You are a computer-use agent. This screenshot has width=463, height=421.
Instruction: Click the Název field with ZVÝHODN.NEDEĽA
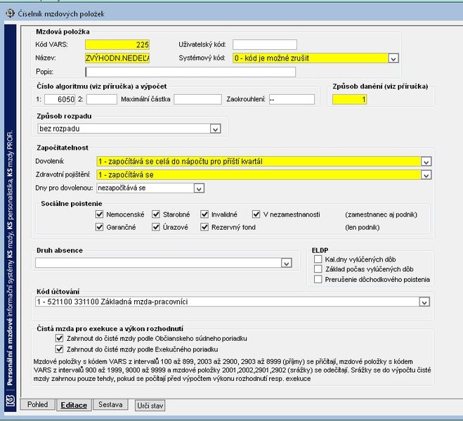[x=117, y=58]
